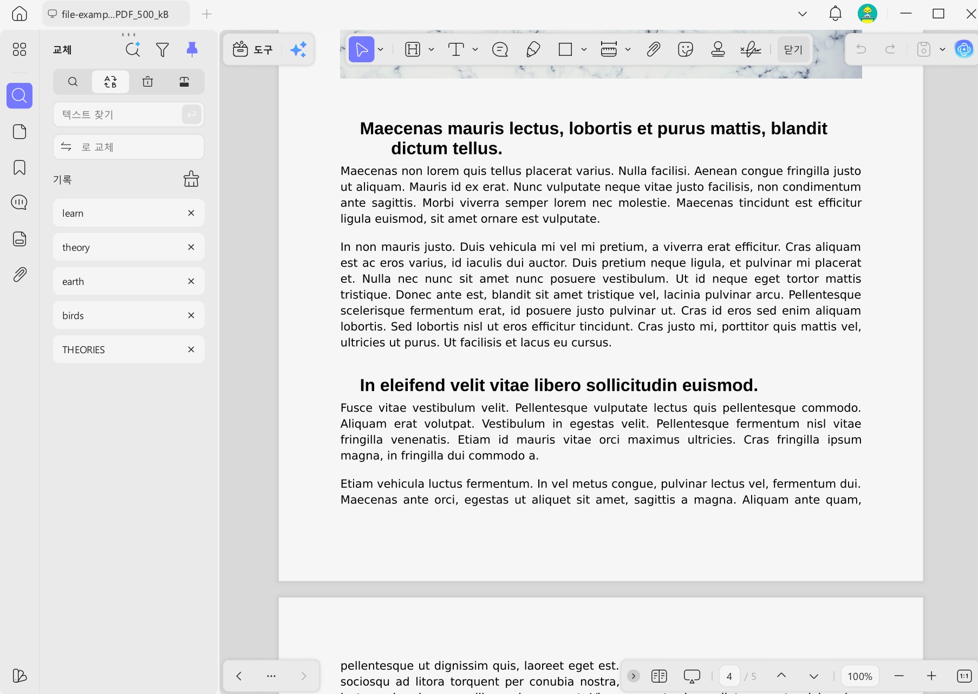
Task: Click the page number field showing 4
Action: [729, 676]
